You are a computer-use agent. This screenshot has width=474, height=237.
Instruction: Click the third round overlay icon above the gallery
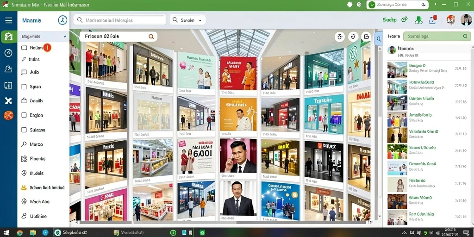[367, 37]
